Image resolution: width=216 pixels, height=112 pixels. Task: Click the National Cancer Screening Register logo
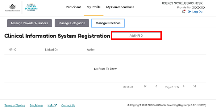[x=31, y=8]
